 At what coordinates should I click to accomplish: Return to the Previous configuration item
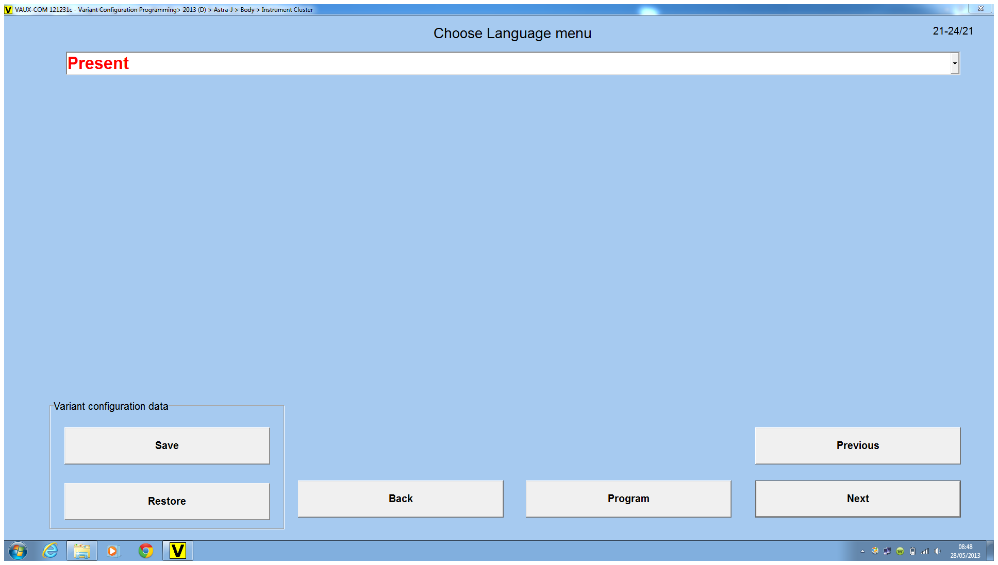pos(858,445)
